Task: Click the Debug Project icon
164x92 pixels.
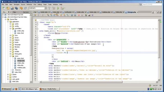Action: pyautogui.click(x=62, y=8)
